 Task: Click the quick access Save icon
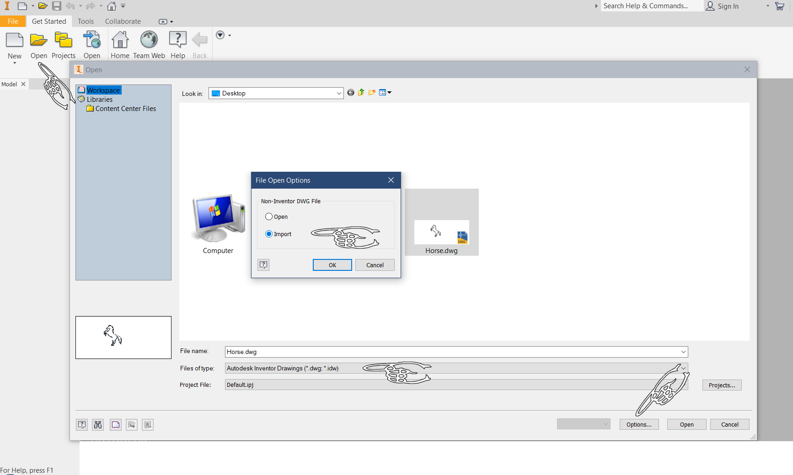pos(57,6)
